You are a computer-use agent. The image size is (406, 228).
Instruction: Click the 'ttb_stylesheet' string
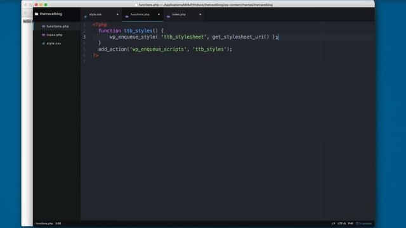click(183, 37)
